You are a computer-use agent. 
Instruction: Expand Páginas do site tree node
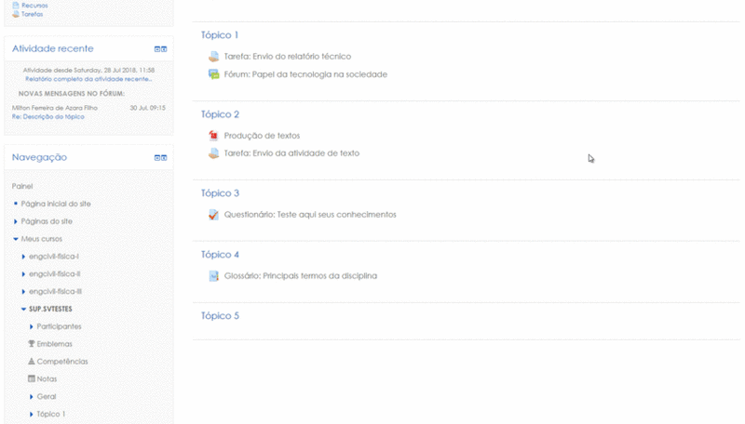pos(16,221)
